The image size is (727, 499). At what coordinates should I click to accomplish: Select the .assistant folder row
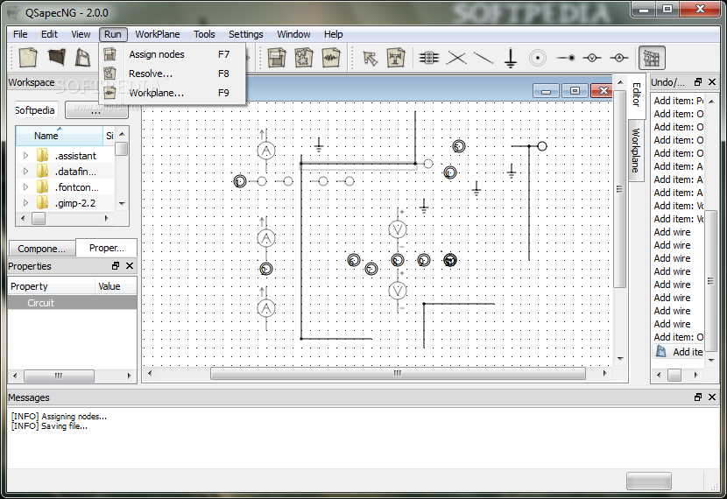tap(66, 156)
